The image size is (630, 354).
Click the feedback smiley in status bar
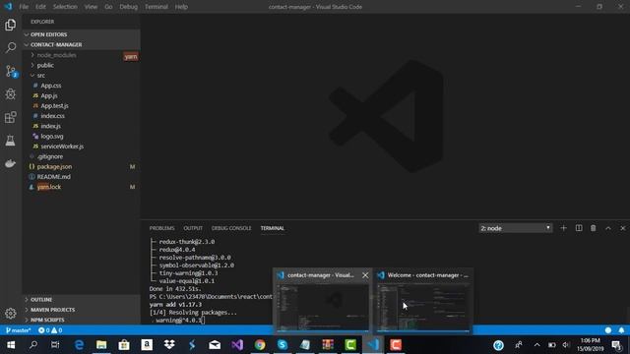[608, 330]
